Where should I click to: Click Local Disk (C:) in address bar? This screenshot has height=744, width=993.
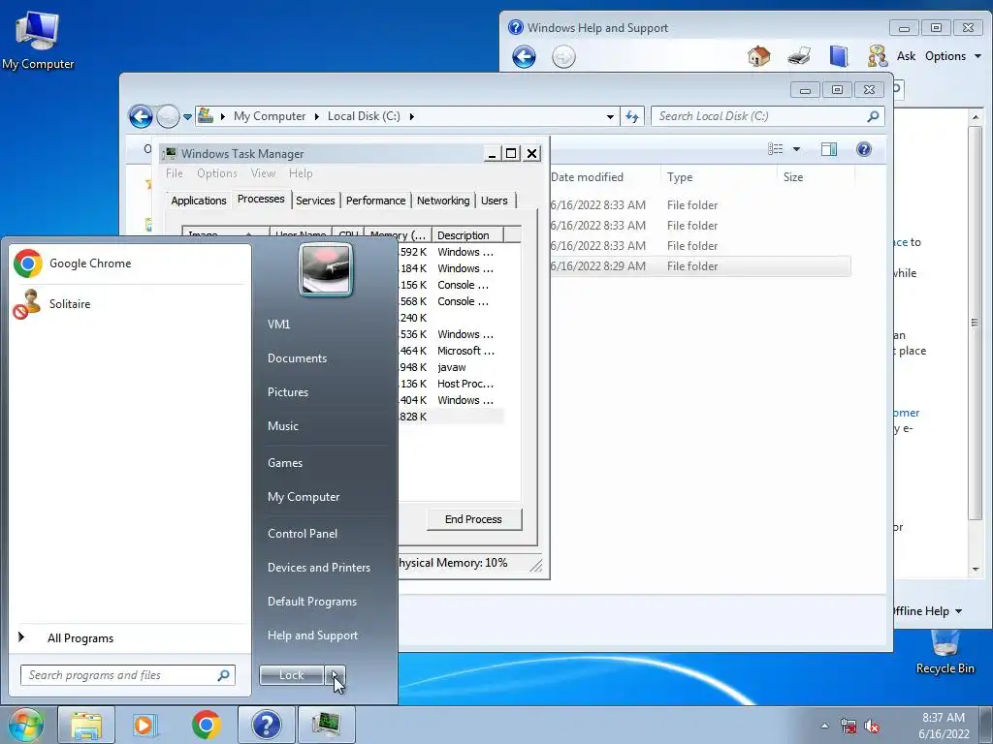point(364,116)
